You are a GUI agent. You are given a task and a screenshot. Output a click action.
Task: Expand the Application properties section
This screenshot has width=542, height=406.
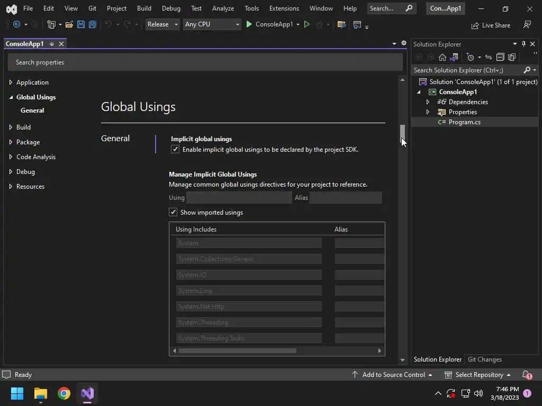pyautogui.click(x=11, y=82)
